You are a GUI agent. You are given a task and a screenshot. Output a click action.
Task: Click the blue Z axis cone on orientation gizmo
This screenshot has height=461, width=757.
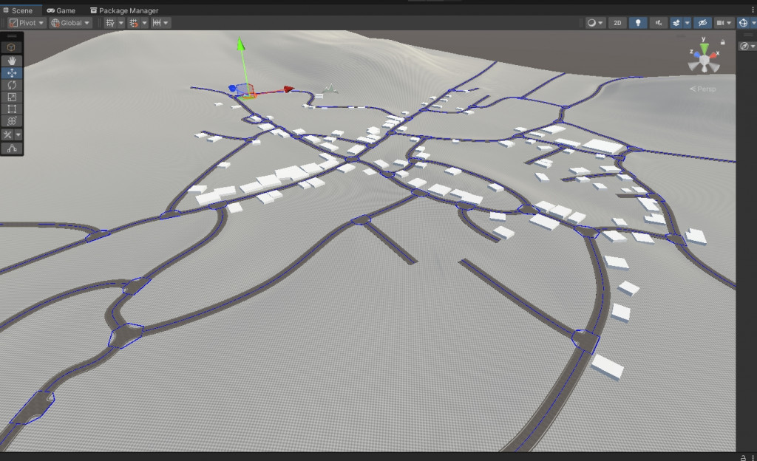click(x=697, y=55)
